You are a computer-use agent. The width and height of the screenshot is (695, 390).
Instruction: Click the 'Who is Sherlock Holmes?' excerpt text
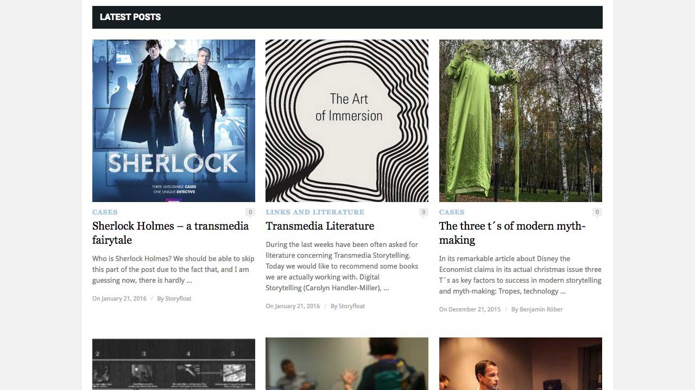pos(173,269)
